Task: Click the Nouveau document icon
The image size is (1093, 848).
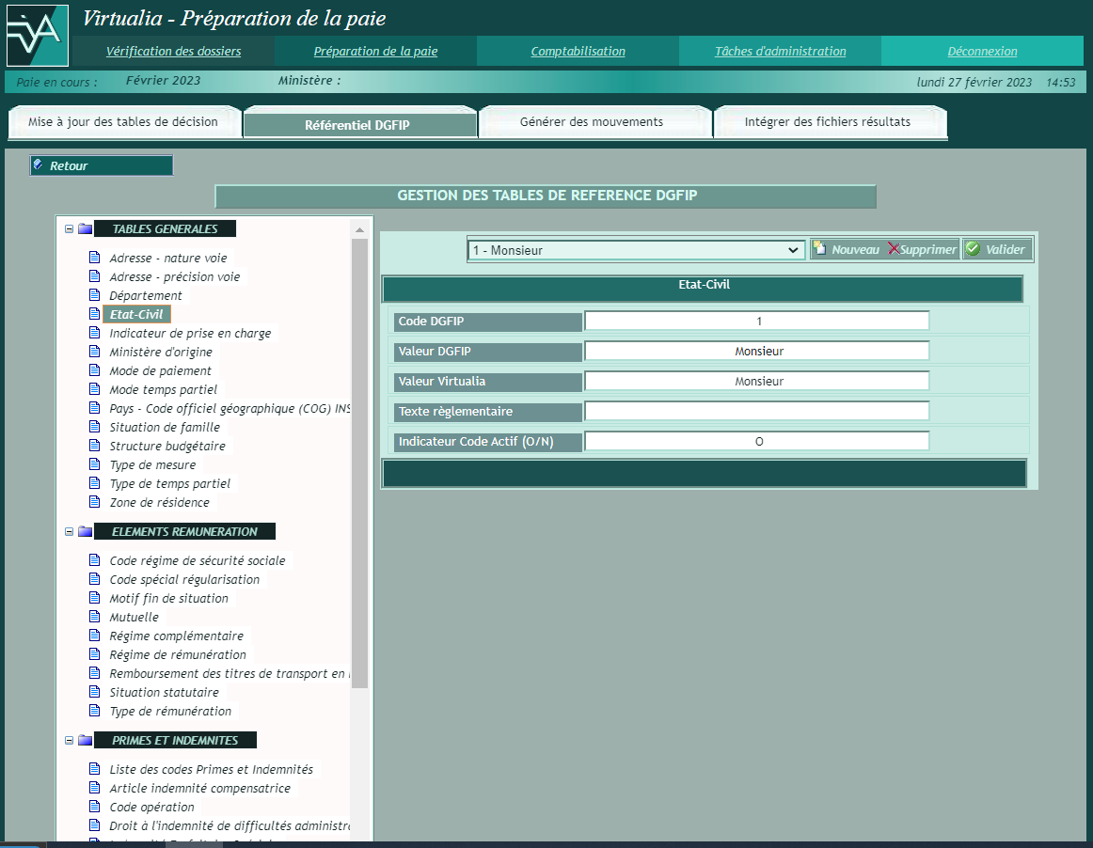Action: coord(820,249)
